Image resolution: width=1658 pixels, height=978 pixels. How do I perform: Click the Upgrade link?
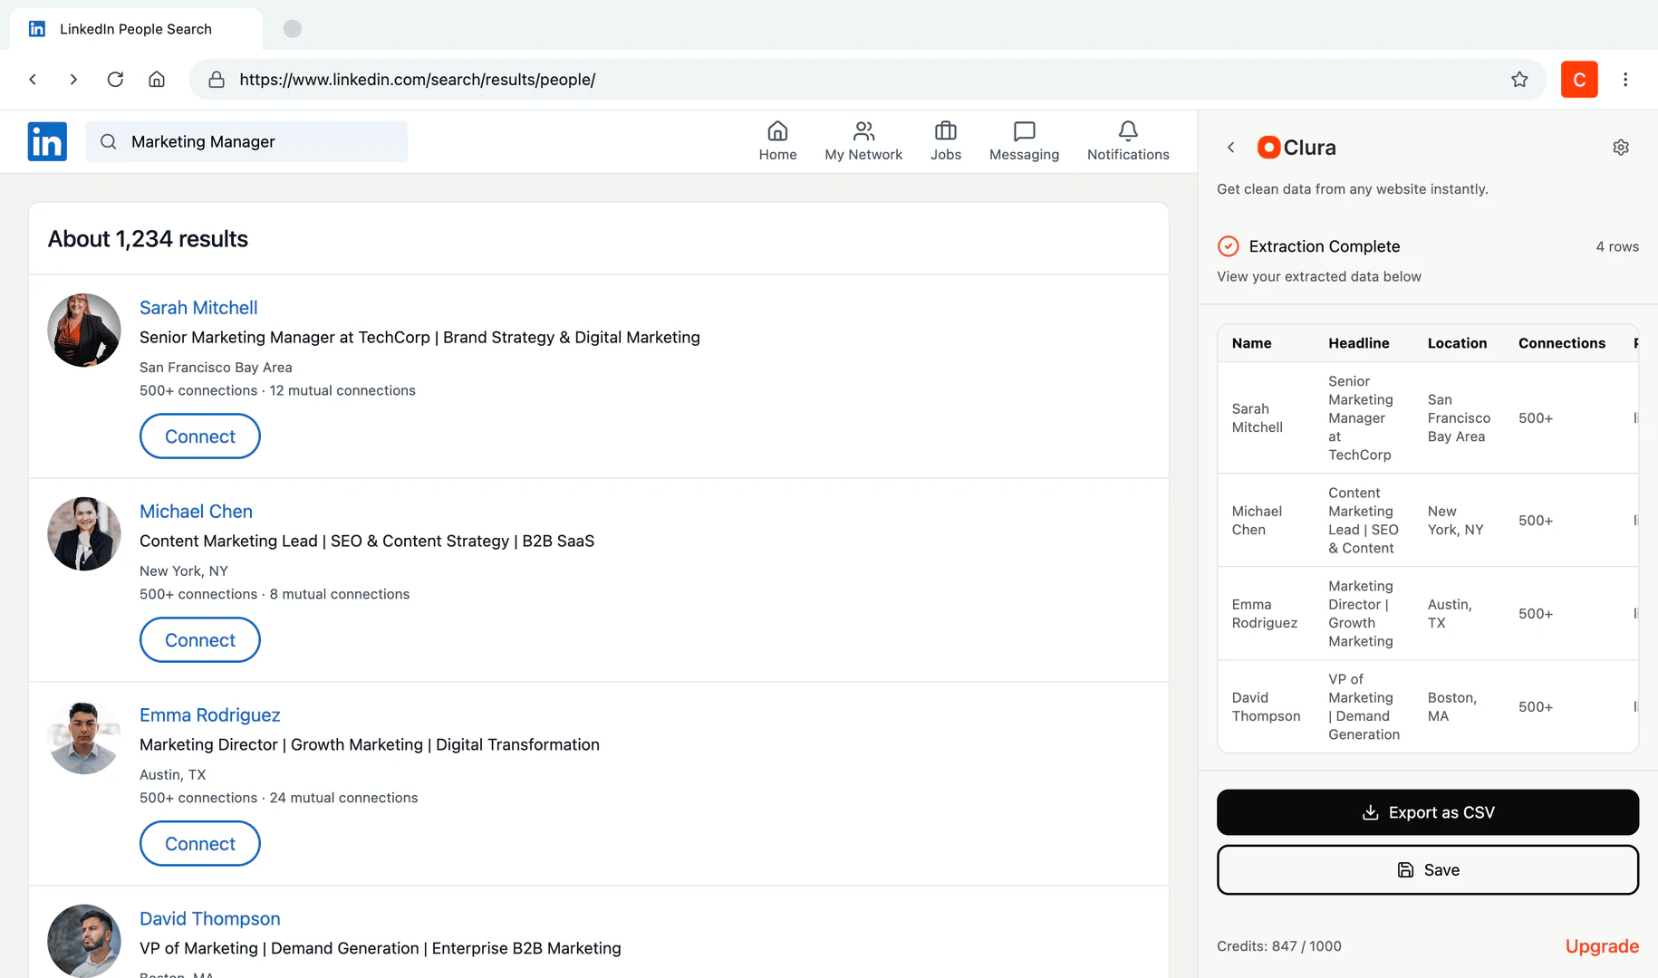point(1602,945)
